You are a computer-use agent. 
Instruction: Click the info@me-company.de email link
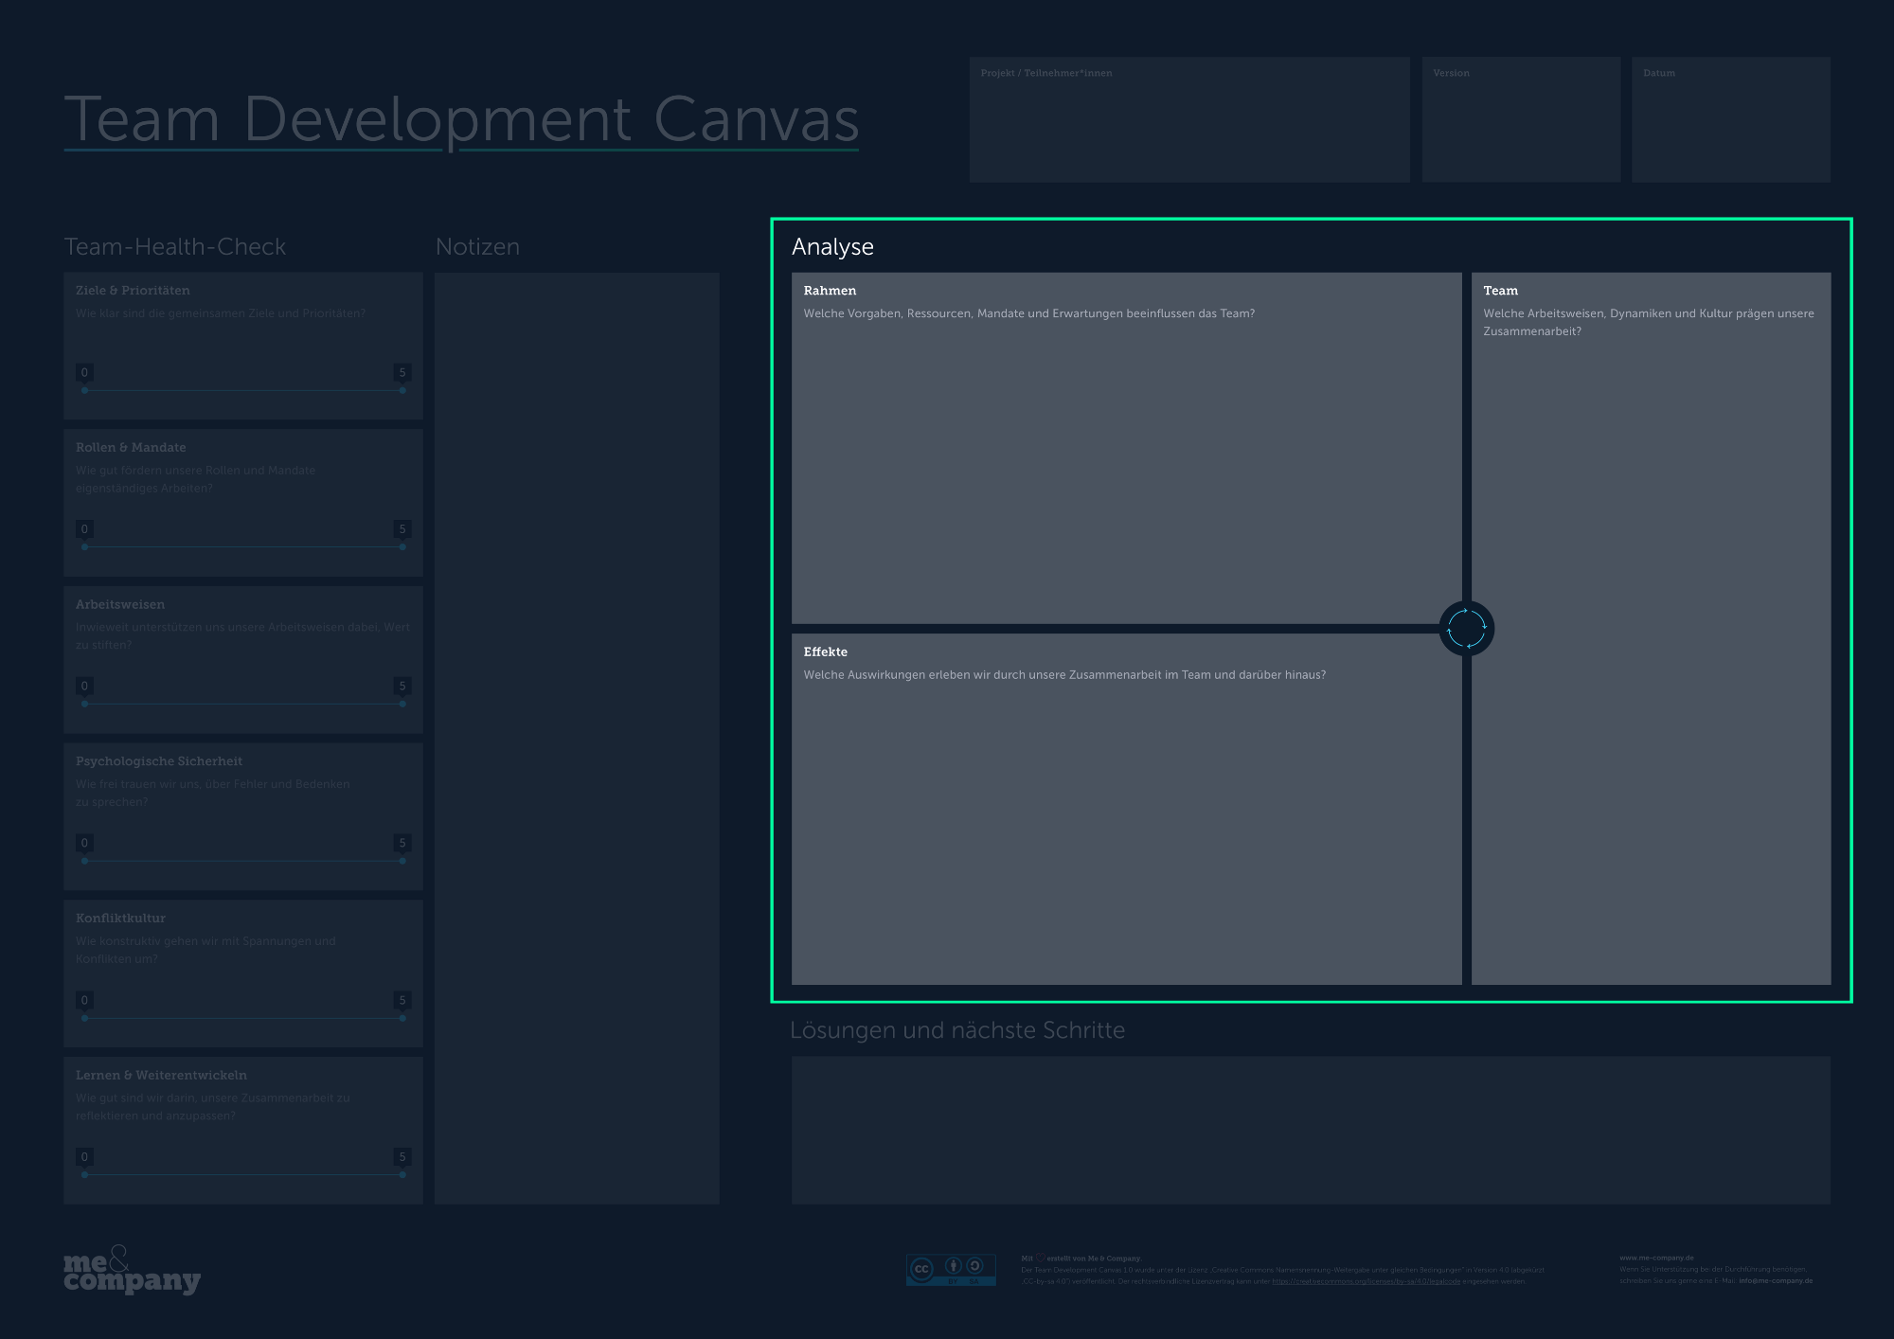[1776, 1281]
